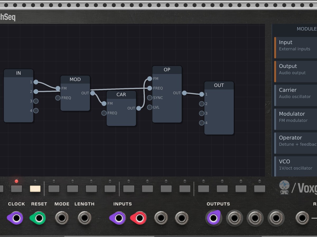Click the red INPUTS jack
Image resolution: width=317 pixels, height=237 pixels.
coord(139,218)
